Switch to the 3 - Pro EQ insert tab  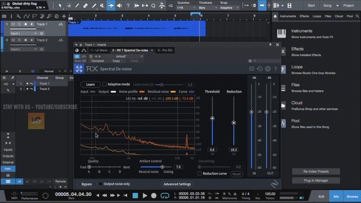[x=165, y=50]
